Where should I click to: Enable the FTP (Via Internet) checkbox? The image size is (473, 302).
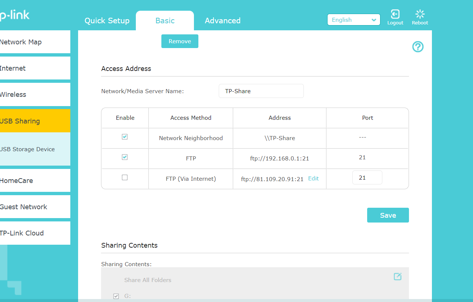[125, 177]
